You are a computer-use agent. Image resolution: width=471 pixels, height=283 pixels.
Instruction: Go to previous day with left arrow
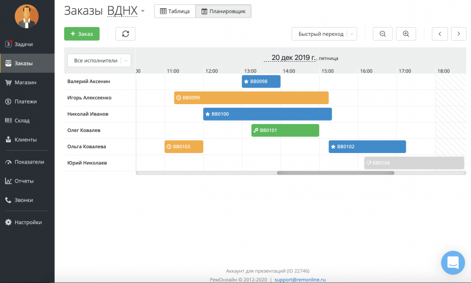[440, 34]
